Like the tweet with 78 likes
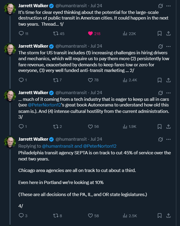This screenshot has width=180, height=226. point(90,80)
